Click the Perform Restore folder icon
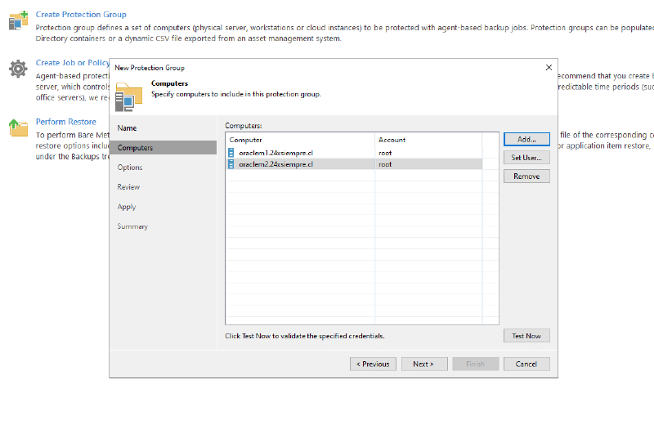 (x=18, y=127)
